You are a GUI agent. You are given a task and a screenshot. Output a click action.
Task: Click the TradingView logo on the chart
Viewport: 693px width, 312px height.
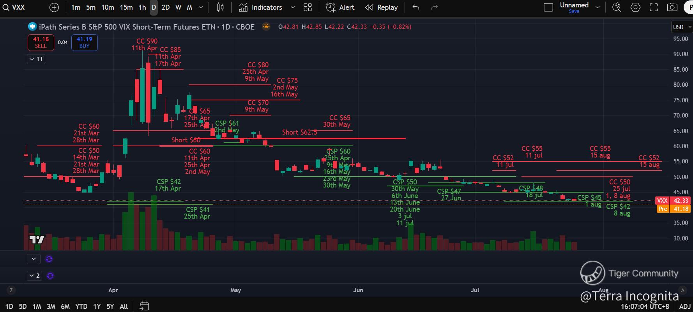point(37,240)
